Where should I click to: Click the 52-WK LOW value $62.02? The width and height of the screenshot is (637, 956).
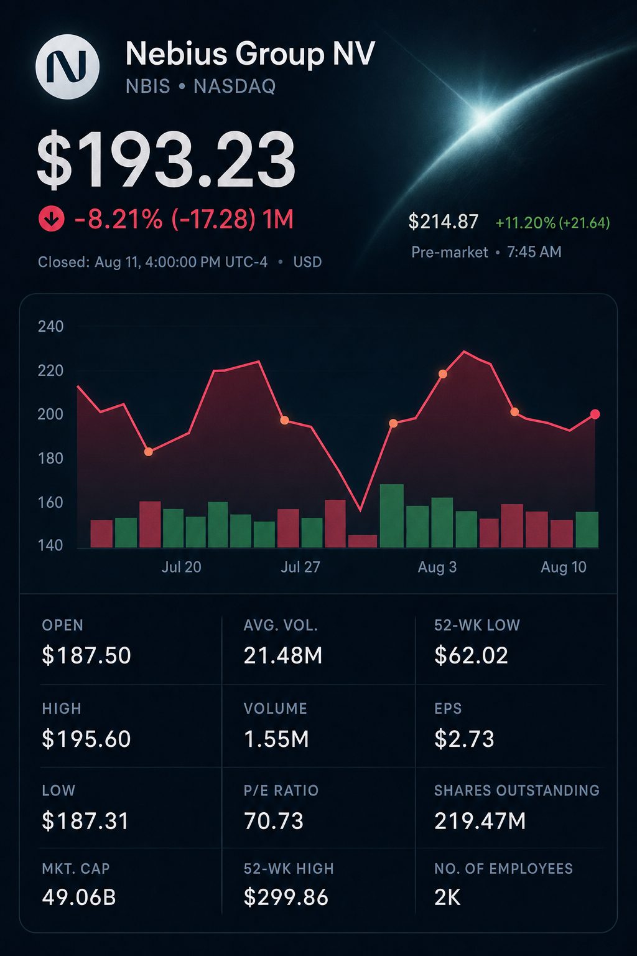pos(471,655)
